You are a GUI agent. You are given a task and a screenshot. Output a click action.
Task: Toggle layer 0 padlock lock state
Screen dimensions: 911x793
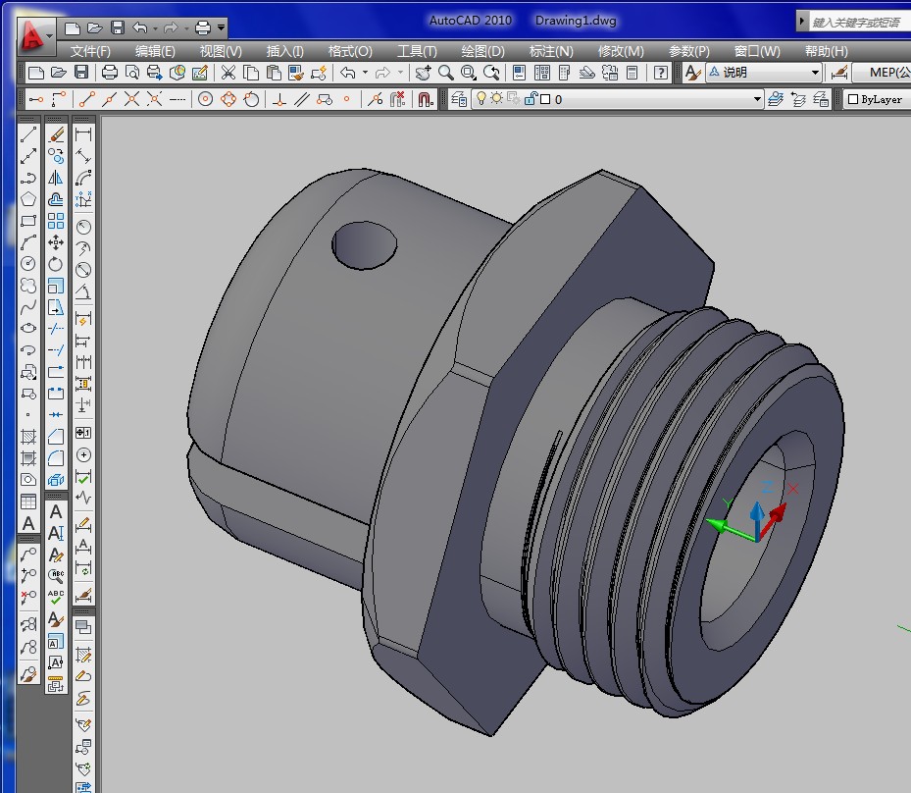530,99
